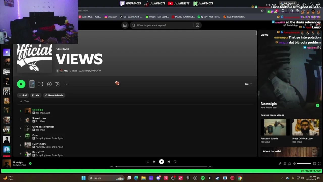Open the playlist video preview thumbnail beside play

pos(32,84)
